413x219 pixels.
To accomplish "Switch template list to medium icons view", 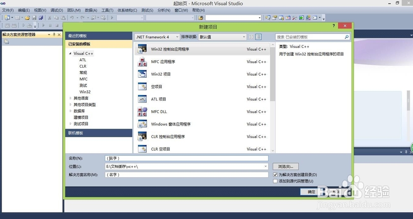I will (x=259, y=37).
